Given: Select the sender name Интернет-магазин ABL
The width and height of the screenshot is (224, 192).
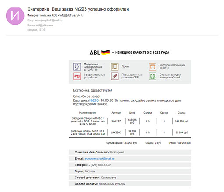Looking at the screenshot, I should click(x=42, y=15).
